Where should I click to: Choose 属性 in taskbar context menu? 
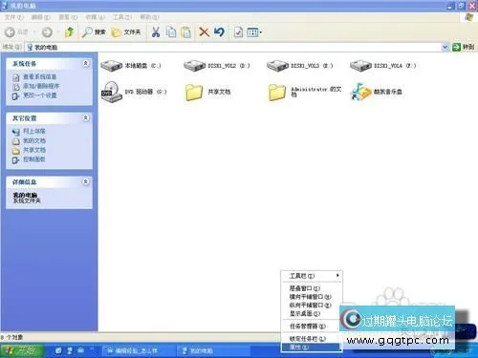coord(312,347)
